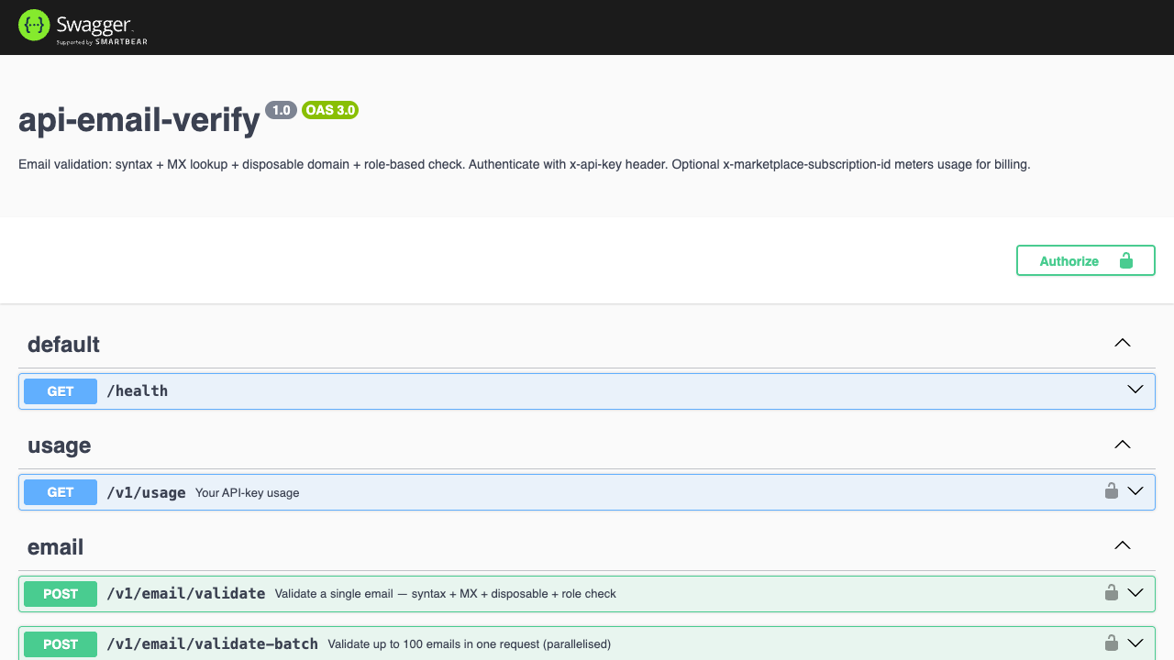Collapse the usage section
This screenshot has height=660, width=1174.
(x=1122, y=444)
